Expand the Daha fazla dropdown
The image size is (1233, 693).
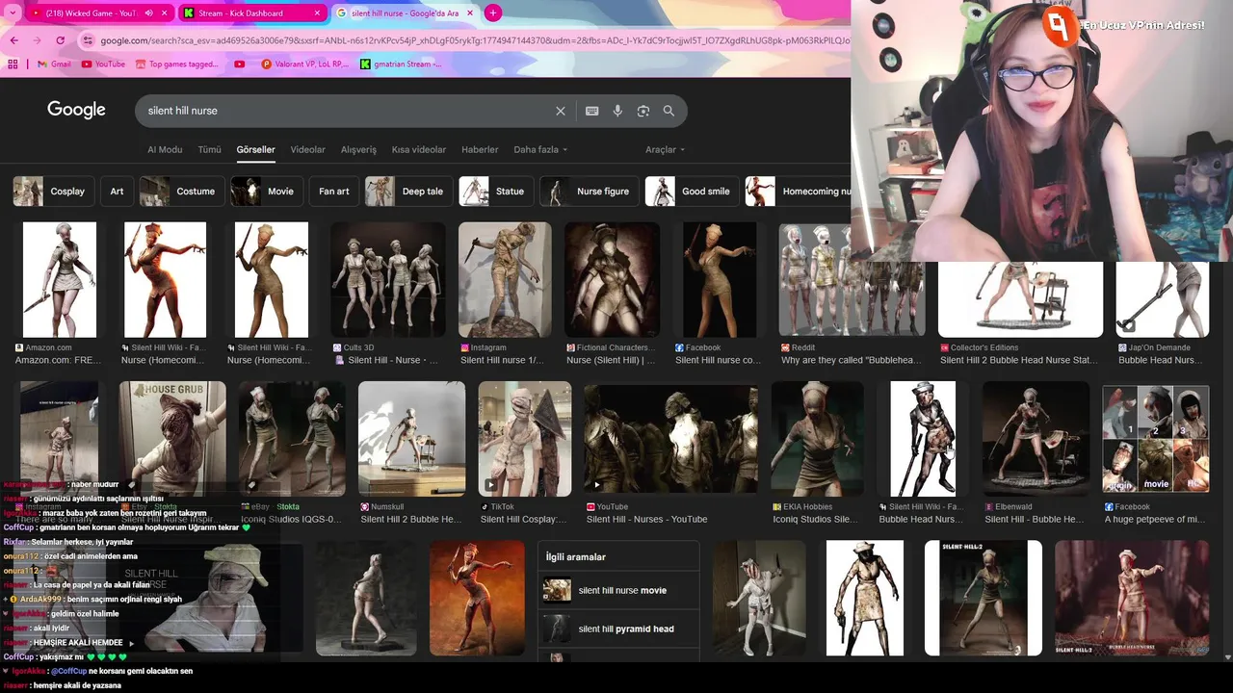[540, 149]
